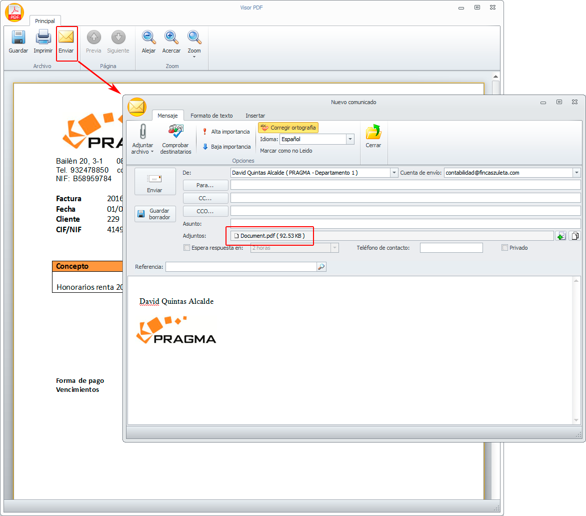Open the Cuenta de envío dropdown
This screenshot has width=586, height=516.
point(576,173)
